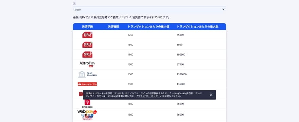
Task: Click the webpay row maximum 66000
Action: tap(180, 115)
